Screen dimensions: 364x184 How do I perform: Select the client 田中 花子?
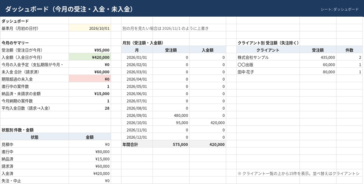click(x=268, y=72)
